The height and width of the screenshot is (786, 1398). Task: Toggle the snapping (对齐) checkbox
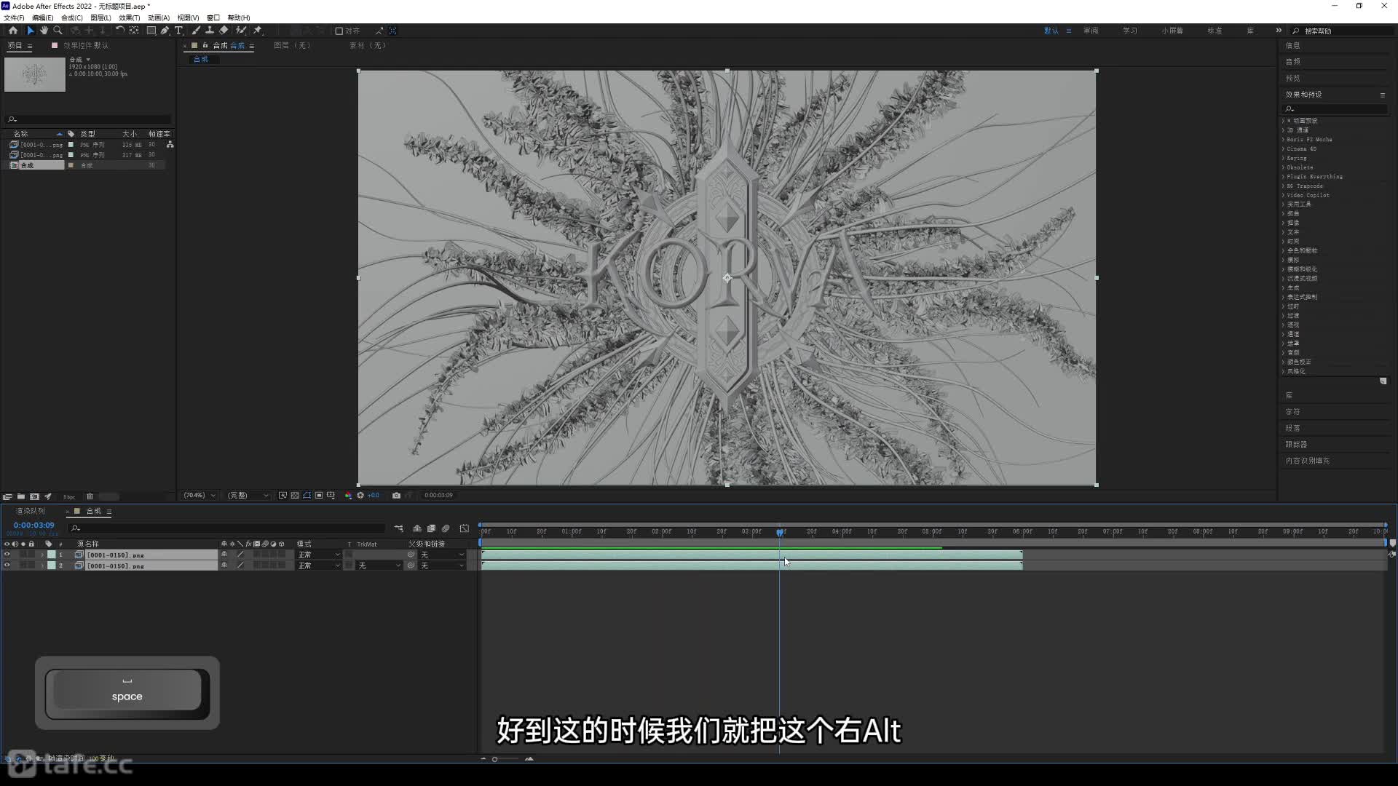(339, 31)
